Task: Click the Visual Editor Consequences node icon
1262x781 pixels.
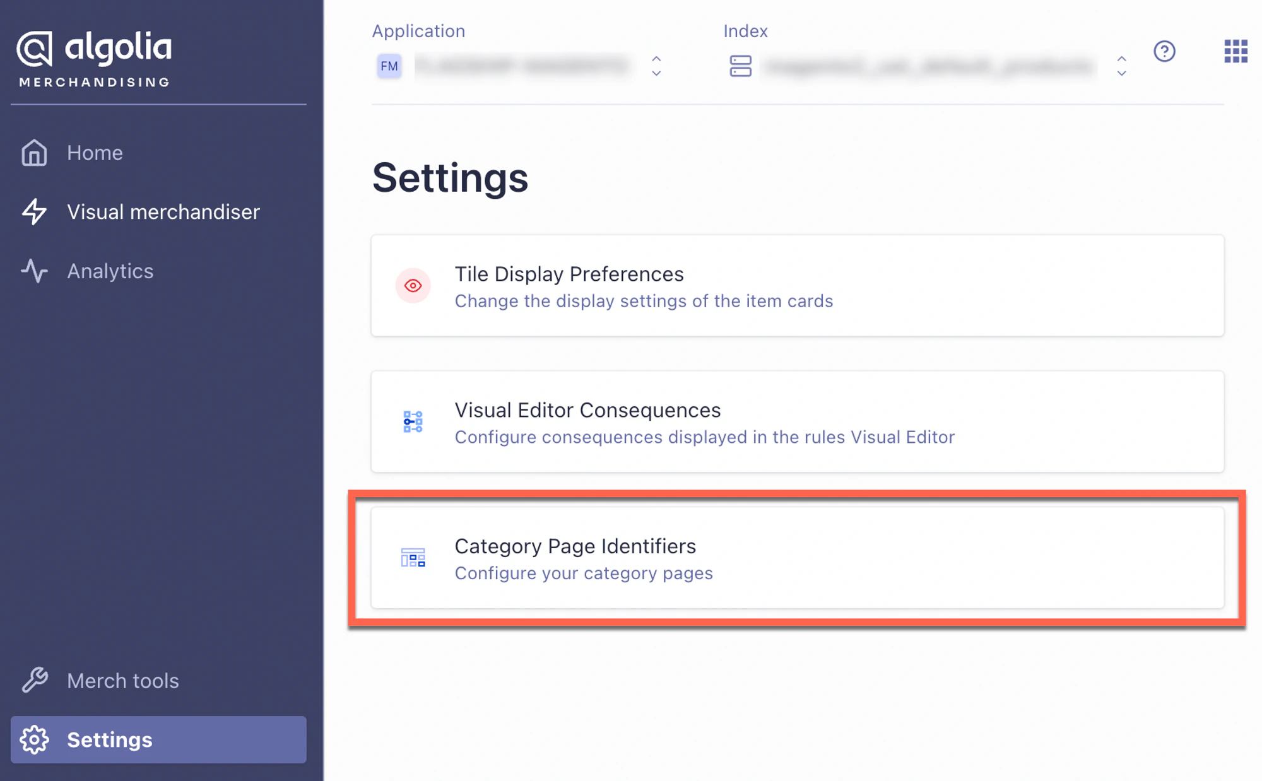Action: click(413, 421)
